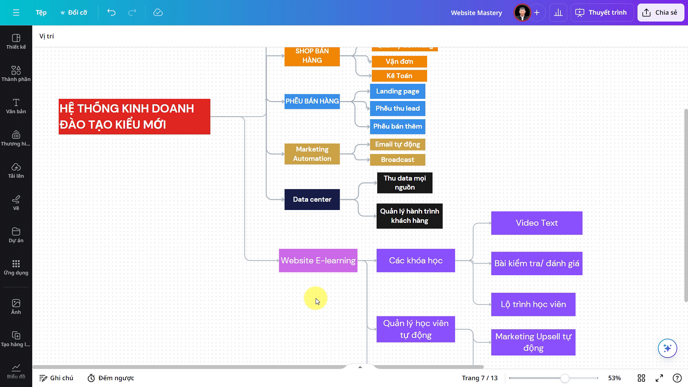Open the hamburger main menu
Screen dimensions: 688x387
pyautogui.click(x=16, y=13)
